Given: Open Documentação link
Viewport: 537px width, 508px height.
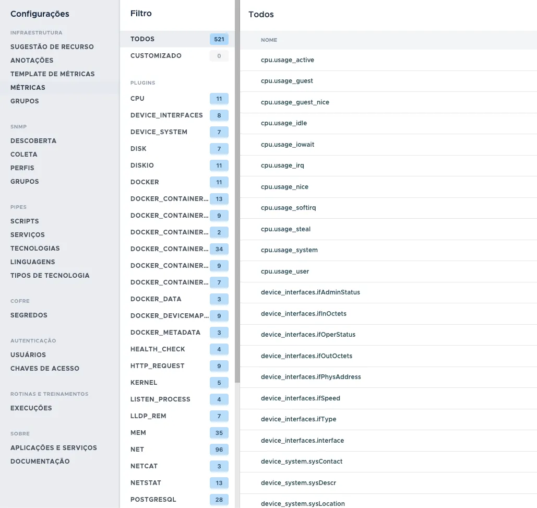Looking at the screenshot, I should click(x=40, y=462).
